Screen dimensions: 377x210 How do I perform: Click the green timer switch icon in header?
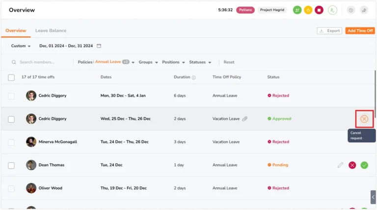(297, 10)
